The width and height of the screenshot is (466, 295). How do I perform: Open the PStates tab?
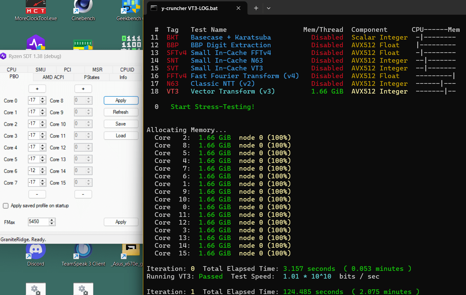[92, 77]
